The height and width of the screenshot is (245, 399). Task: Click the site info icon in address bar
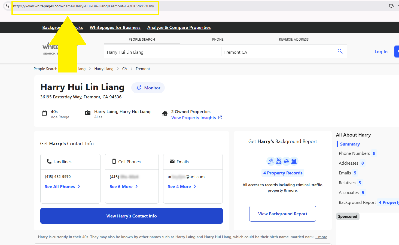[x=8, y=6]
